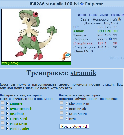The width and height of the screenshot is (124, 135).
Task: Click the Counter attack name
Action: point(16,104)
